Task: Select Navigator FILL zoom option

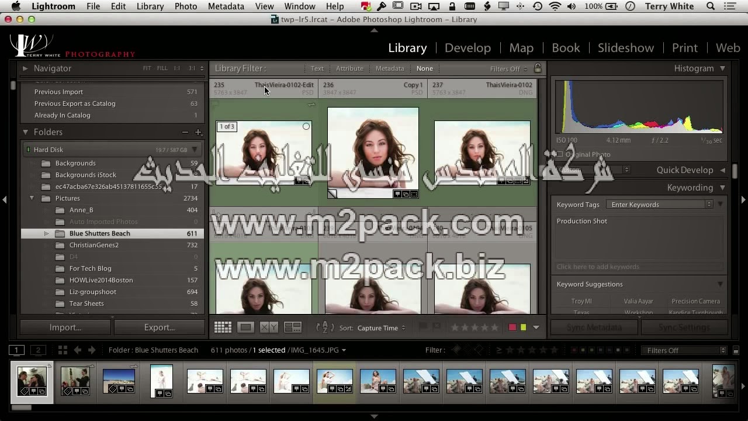Action: pos(162,68)
